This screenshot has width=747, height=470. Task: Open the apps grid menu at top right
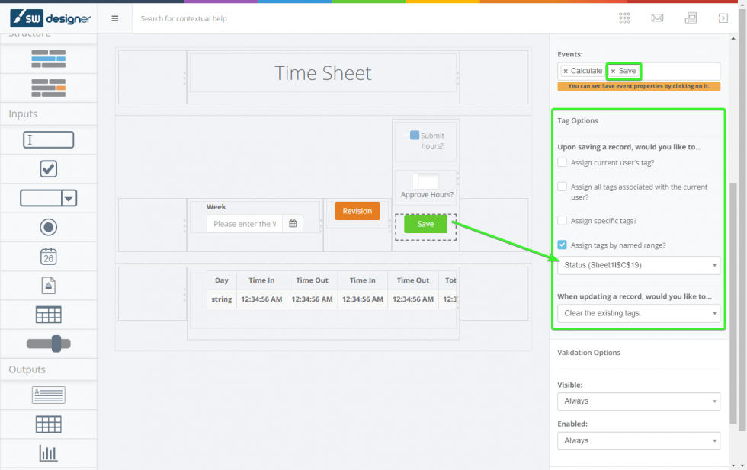624,18
